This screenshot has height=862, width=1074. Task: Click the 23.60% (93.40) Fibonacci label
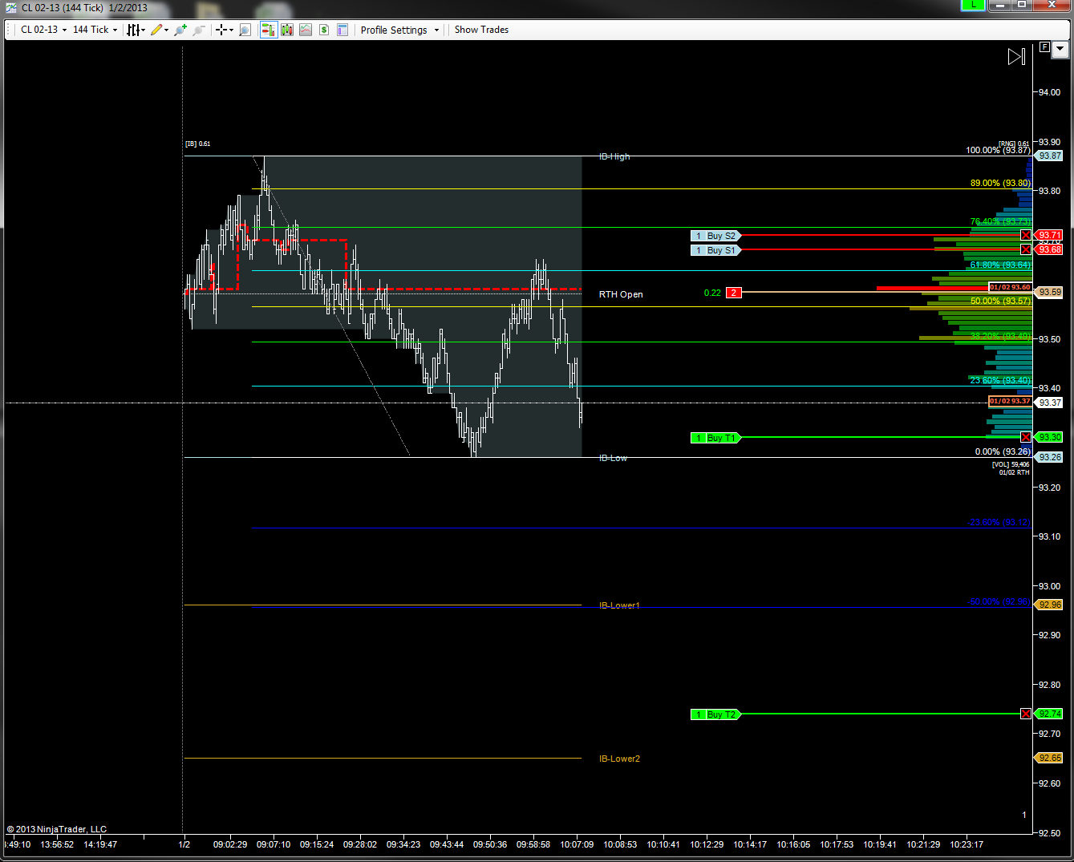1000,380
